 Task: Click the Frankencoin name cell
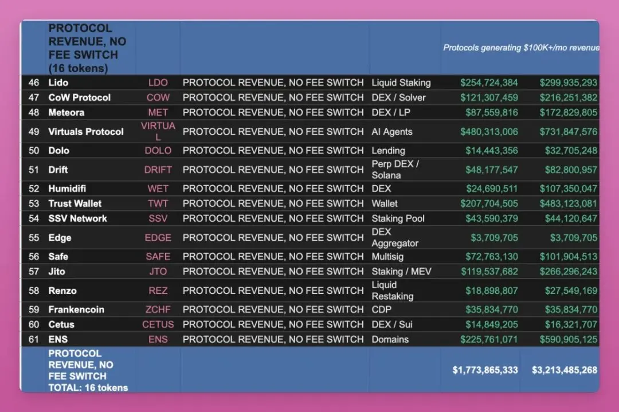click(76, 309)
